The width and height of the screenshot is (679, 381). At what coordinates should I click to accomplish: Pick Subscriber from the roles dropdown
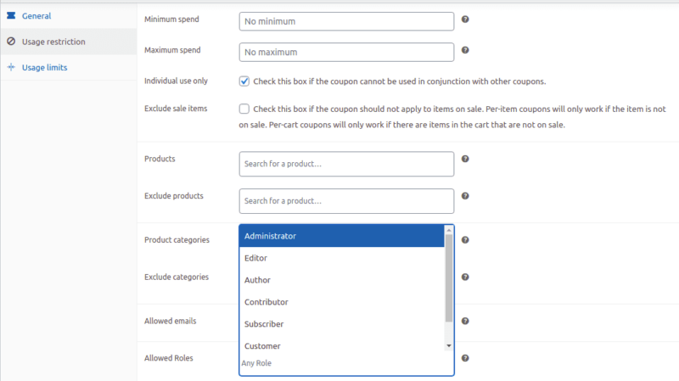point(342,324)
